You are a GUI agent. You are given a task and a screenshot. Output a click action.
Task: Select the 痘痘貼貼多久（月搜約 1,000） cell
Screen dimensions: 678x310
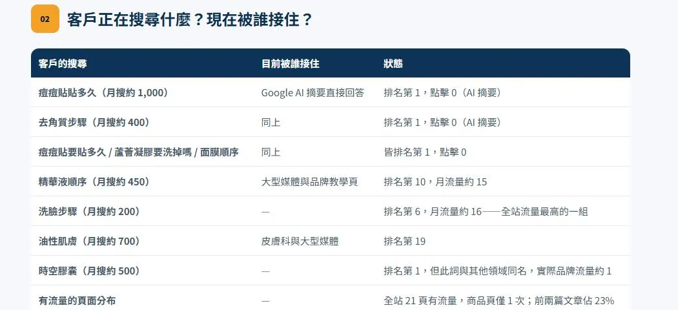pos(103,92)
